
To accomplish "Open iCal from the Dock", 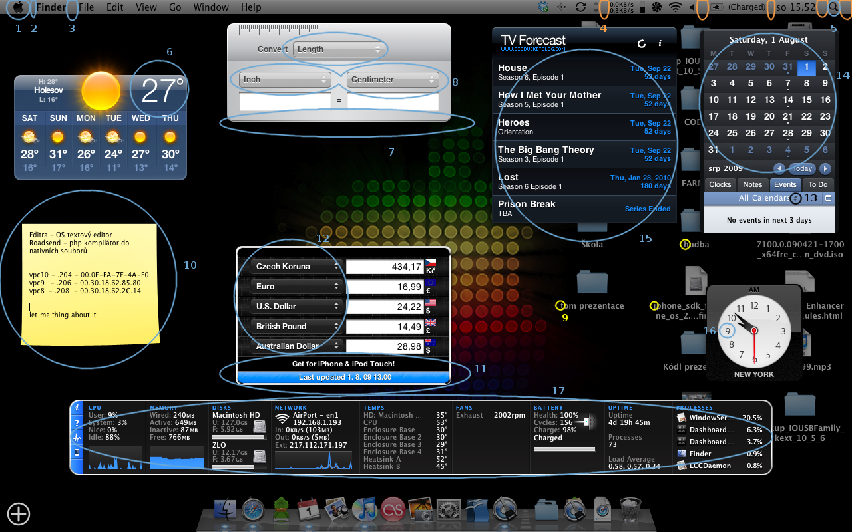I will pyautogui.click(x=309, y=509).
